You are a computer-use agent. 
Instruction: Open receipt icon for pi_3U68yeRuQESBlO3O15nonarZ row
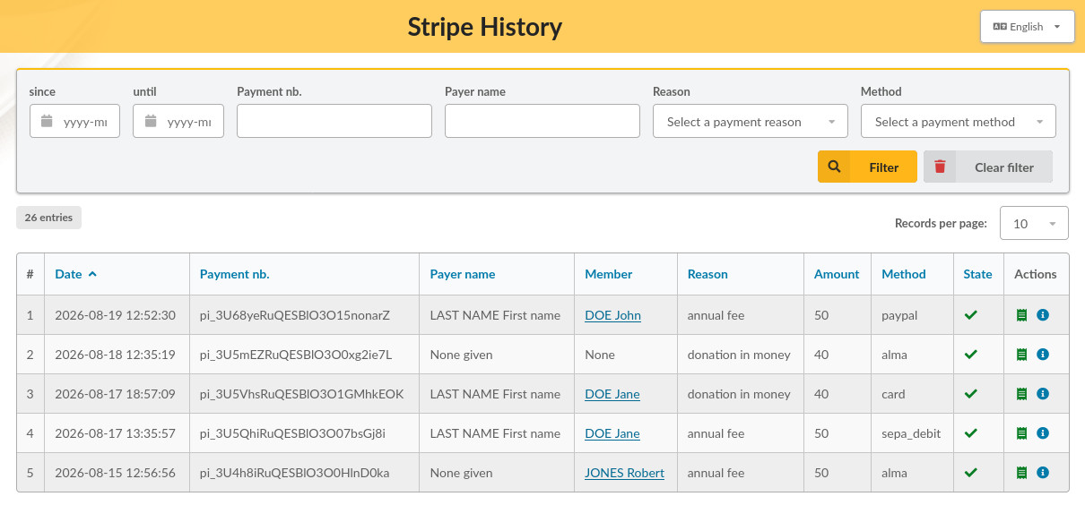1021,315
